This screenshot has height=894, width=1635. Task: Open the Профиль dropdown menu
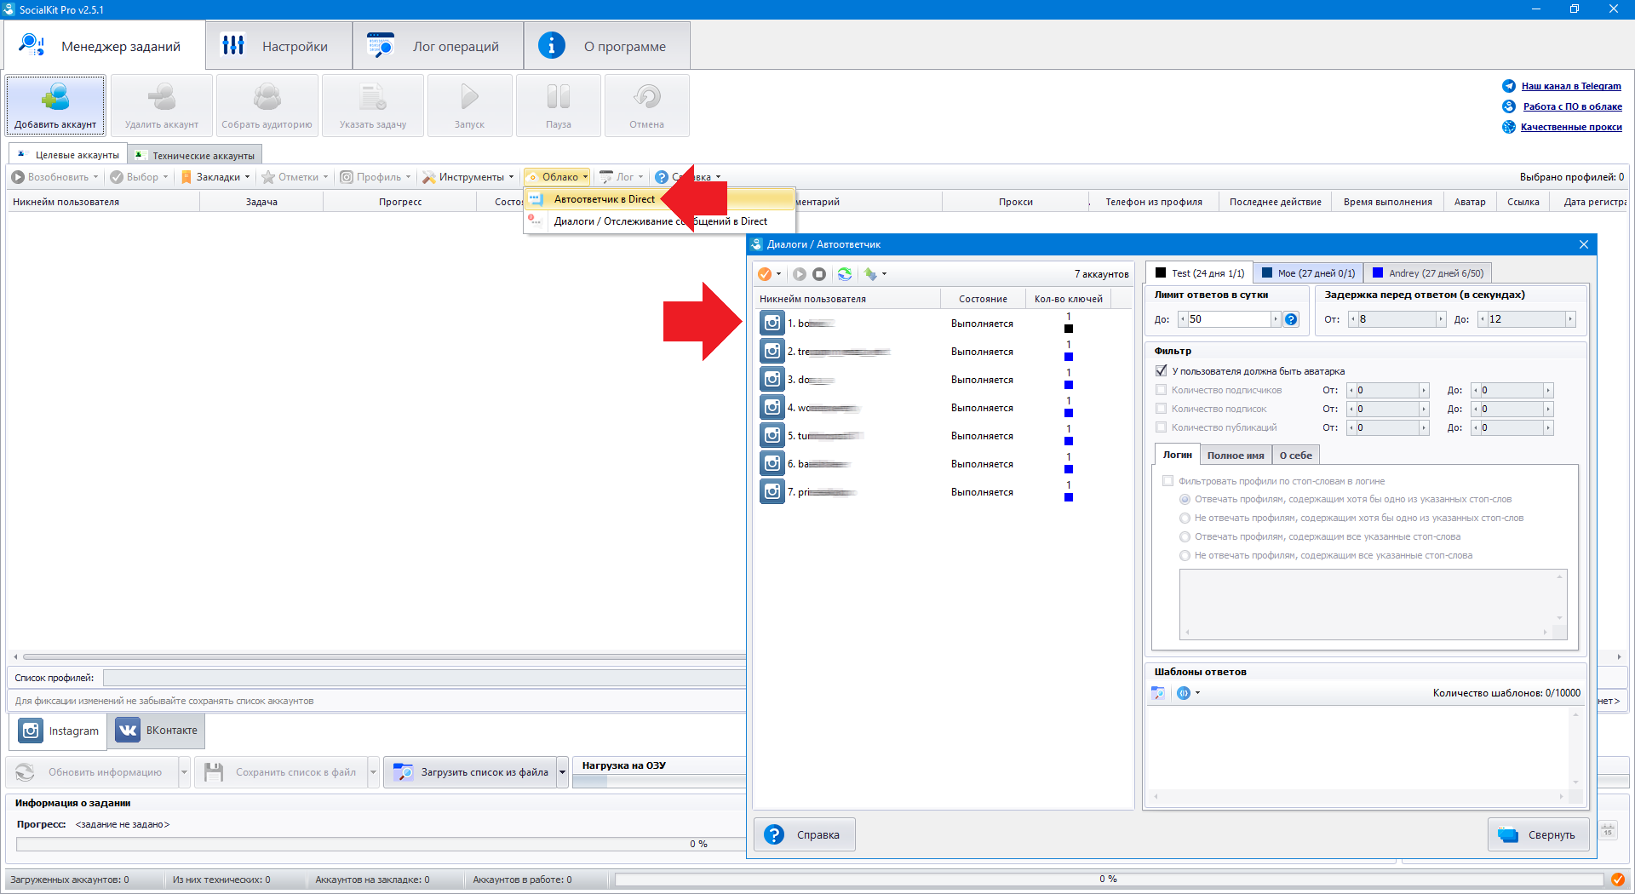[376, 177]
